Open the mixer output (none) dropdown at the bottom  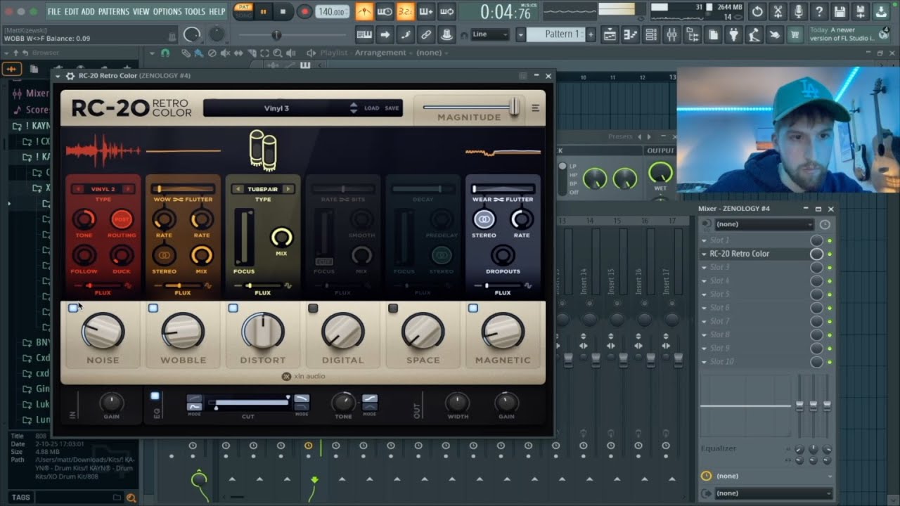coord(773,493)
